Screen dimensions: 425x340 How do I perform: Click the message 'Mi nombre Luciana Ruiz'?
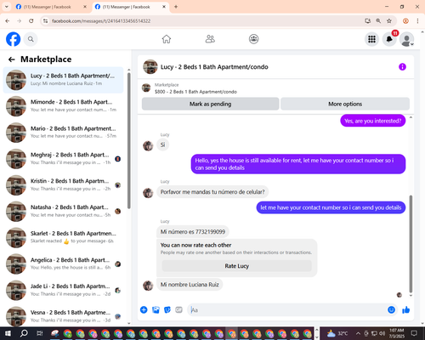[190, 285]
